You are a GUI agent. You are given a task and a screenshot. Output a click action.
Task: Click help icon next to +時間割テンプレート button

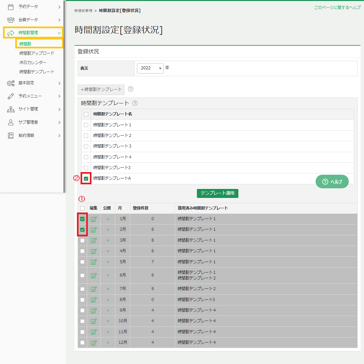click(131, 89)
